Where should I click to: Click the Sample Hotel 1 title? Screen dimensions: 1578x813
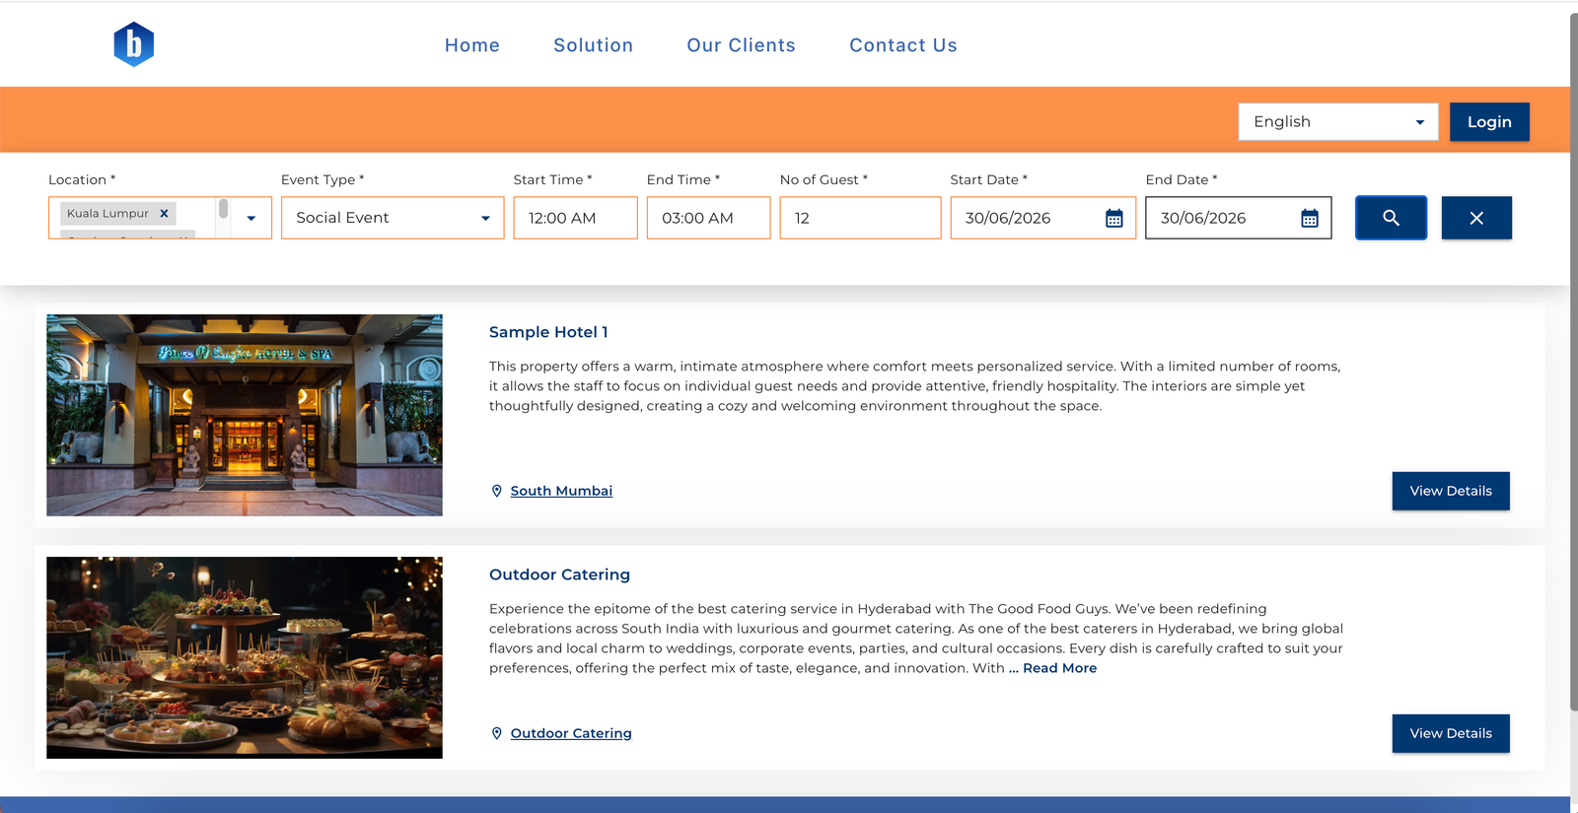[x=548, y=332]
